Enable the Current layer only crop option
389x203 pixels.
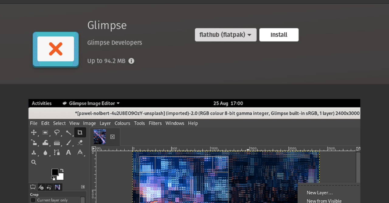point(33,200)
